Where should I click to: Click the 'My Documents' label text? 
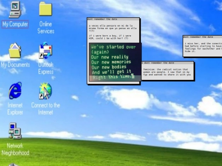click(x=15, y=65)
